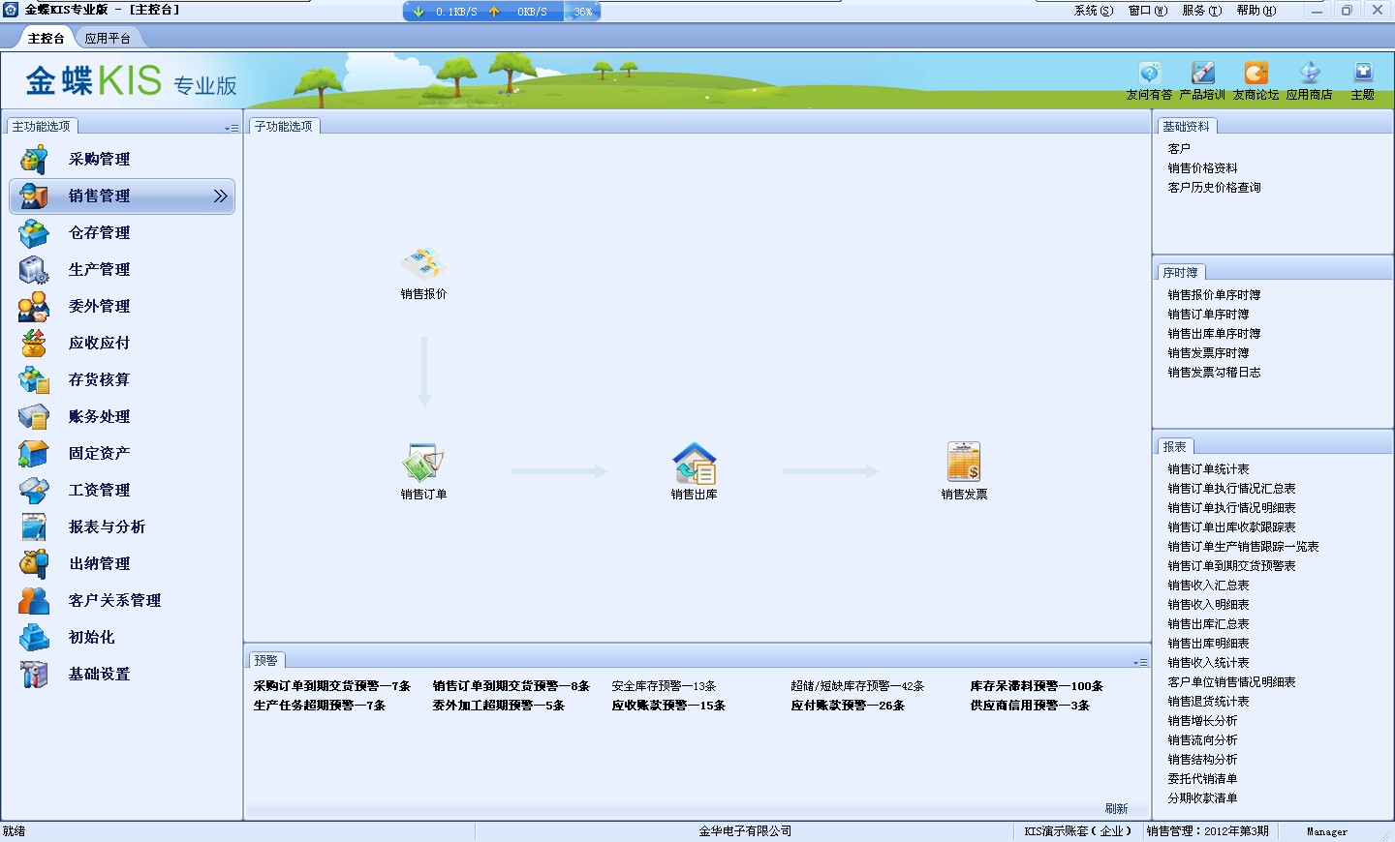
Task: Click 生产任务超期预警—7条 alert
Action: (320, 706)
